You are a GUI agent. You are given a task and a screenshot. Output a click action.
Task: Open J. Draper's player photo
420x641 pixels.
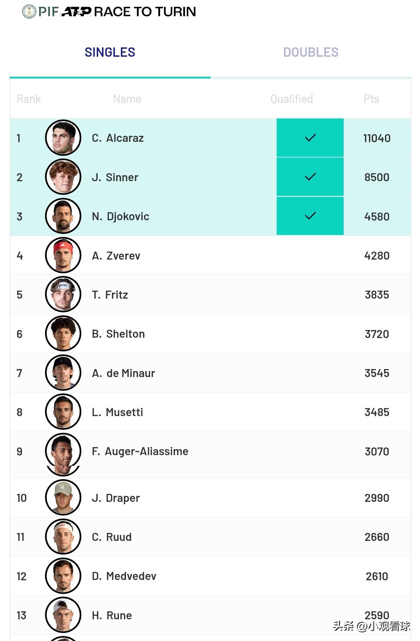coord(63,498)
